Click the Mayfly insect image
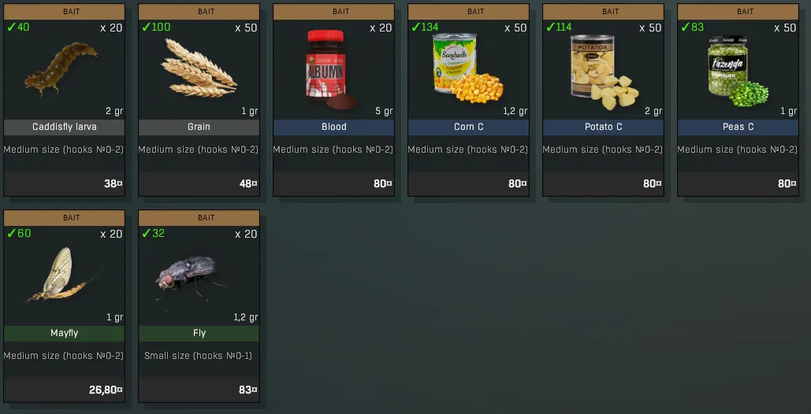 pos(64,275)
